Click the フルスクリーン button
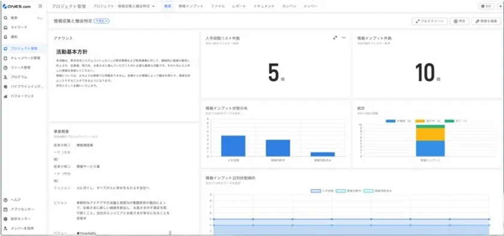This screenshot has width=504, height=236. pyautogui.click(x=430, y=21)
